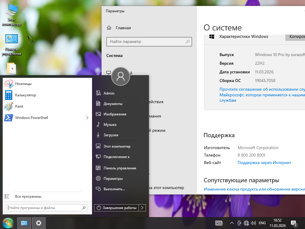
Task: Click the Start orb button on the taskbar
Action: tap(8, 223)
